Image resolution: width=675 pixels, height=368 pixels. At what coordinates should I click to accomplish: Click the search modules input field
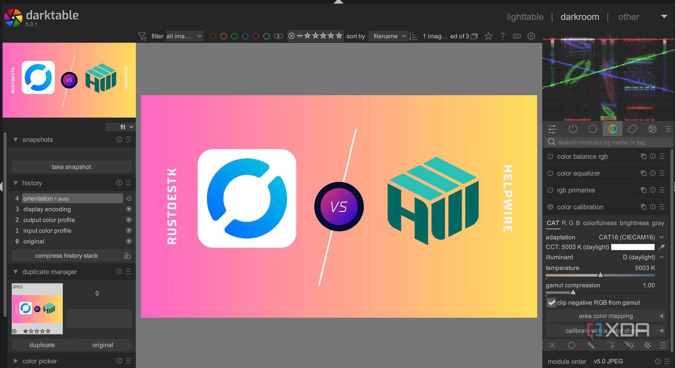(x=608, y=142)
